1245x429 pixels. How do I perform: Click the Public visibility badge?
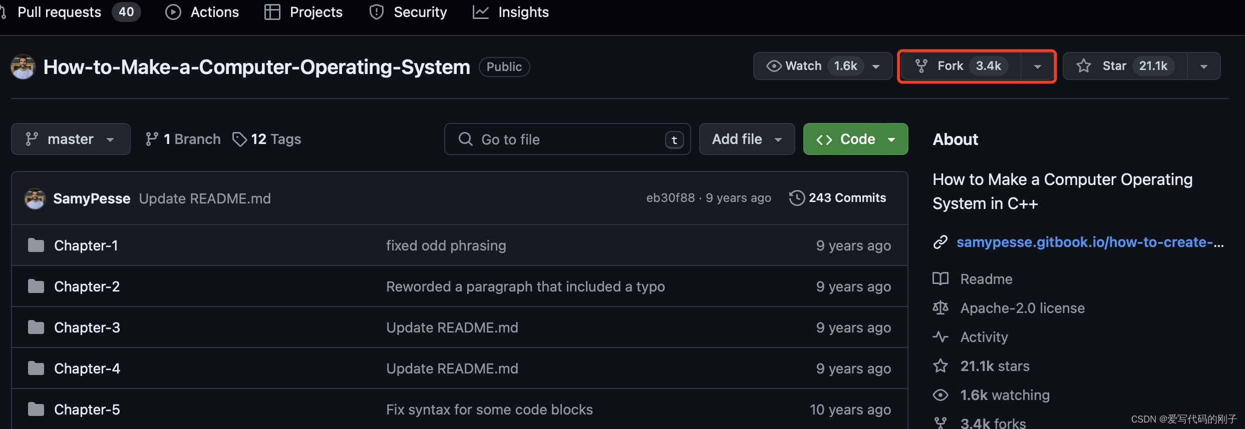[x=504, y=67]
